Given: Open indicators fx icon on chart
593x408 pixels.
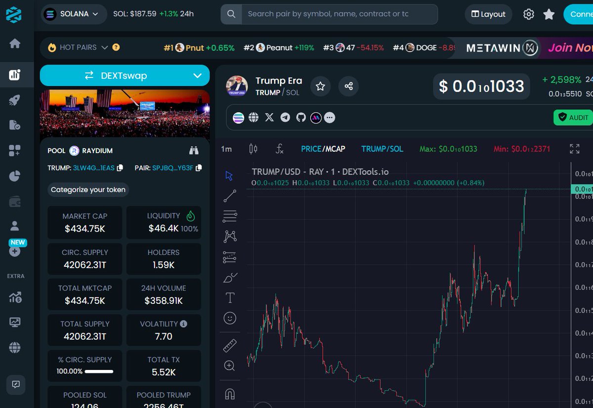Looking at the screenshot, I should point(280,149).
